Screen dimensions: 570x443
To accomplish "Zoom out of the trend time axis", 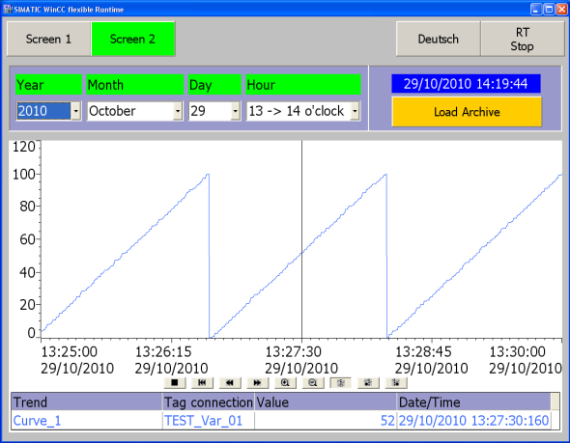I will tap(313, 382).
